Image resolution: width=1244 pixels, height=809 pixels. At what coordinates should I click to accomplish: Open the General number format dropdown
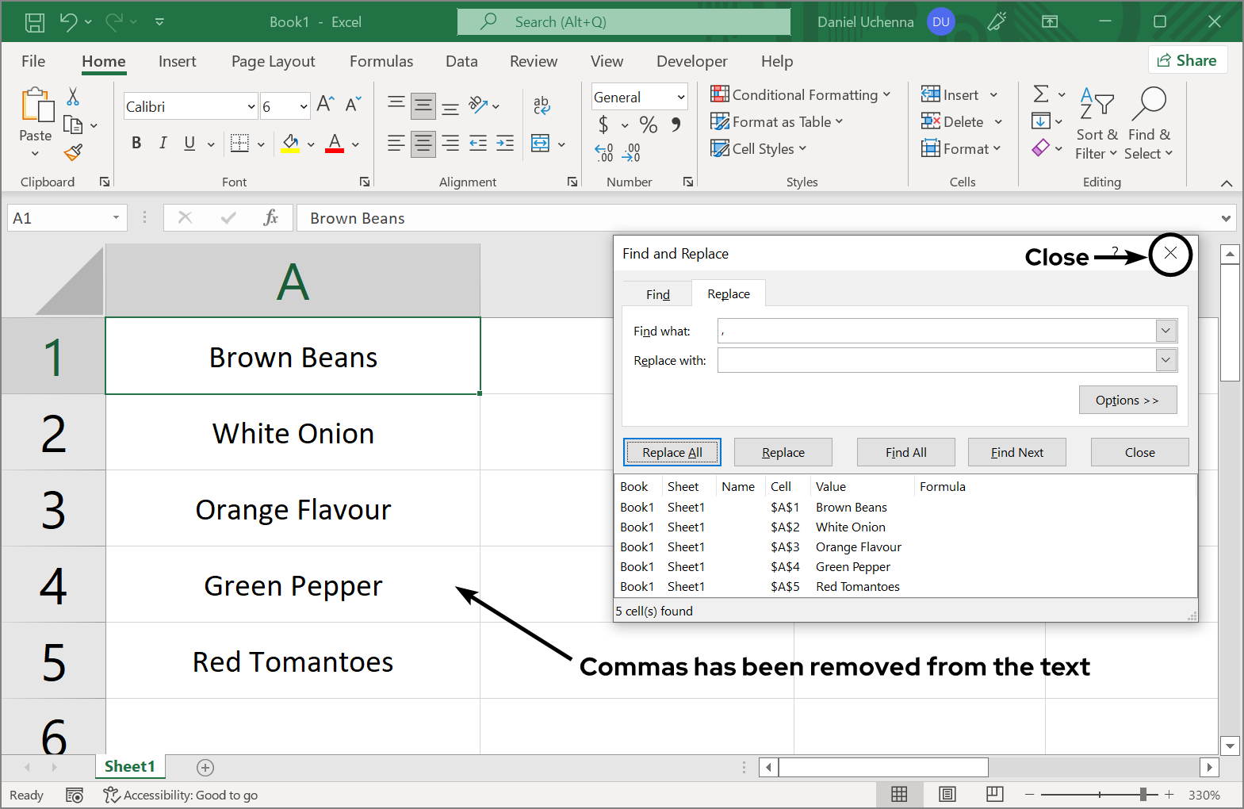[x=680, y=97]
